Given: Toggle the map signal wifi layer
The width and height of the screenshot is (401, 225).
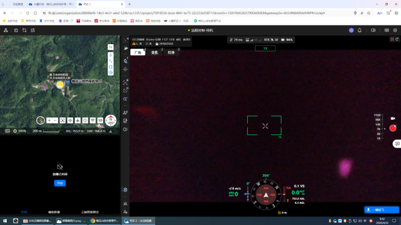Looking at the screenshot, I should click(93, 120).
